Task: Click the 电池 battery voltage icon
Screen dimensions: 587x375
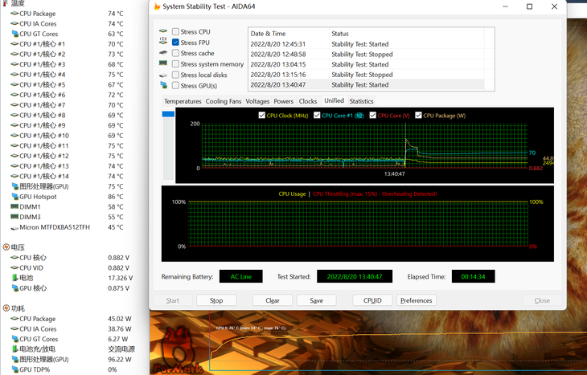Action: coord(15,278)
